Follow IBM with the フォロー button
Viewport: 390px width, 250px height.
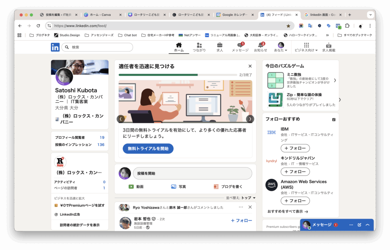[x=295, y=148]
